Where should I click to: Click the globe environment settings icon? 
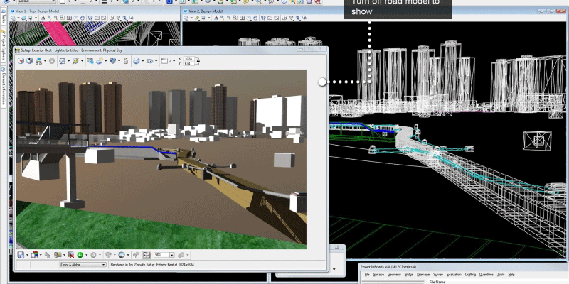(137, 61)
